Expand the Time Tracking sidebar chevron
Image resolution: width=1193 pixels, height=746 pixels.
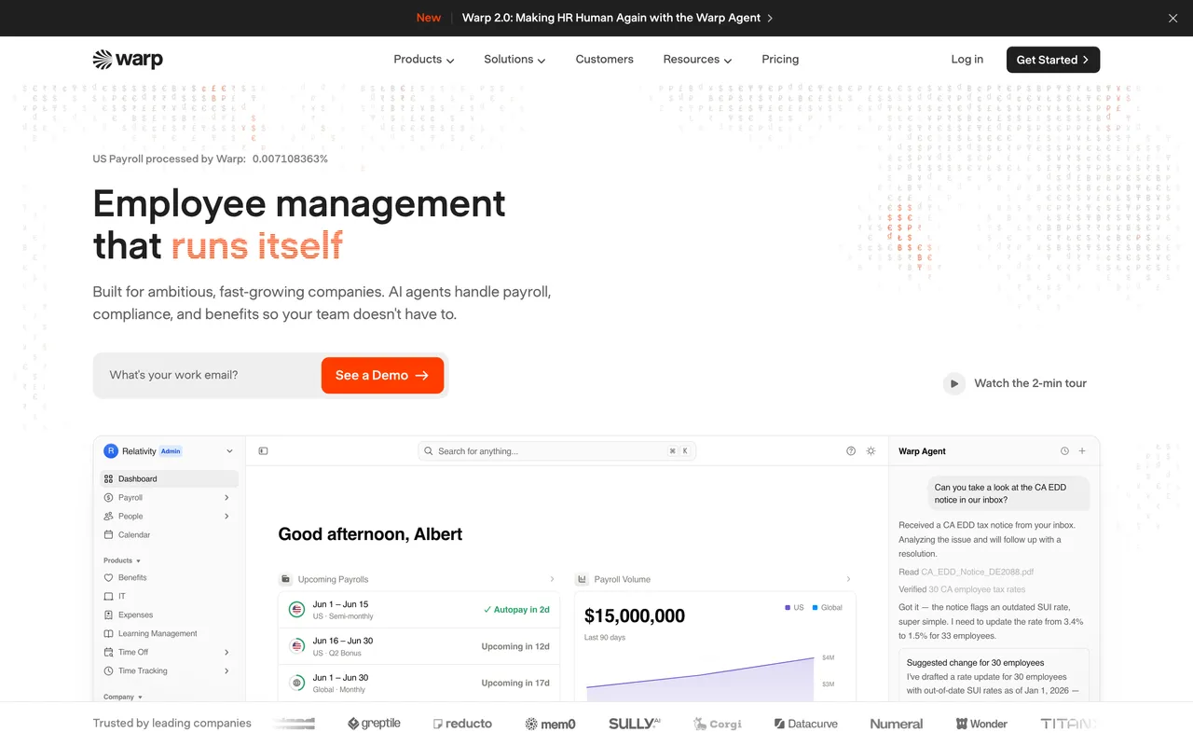[226, 671]
